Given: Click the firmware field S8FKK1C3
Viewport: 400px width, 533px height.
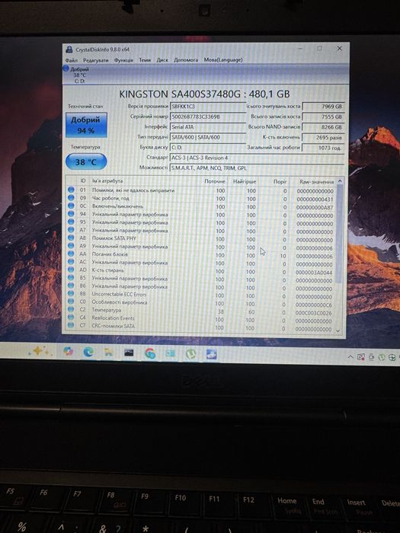Looking at the screenshot, I should pos(207,107).
